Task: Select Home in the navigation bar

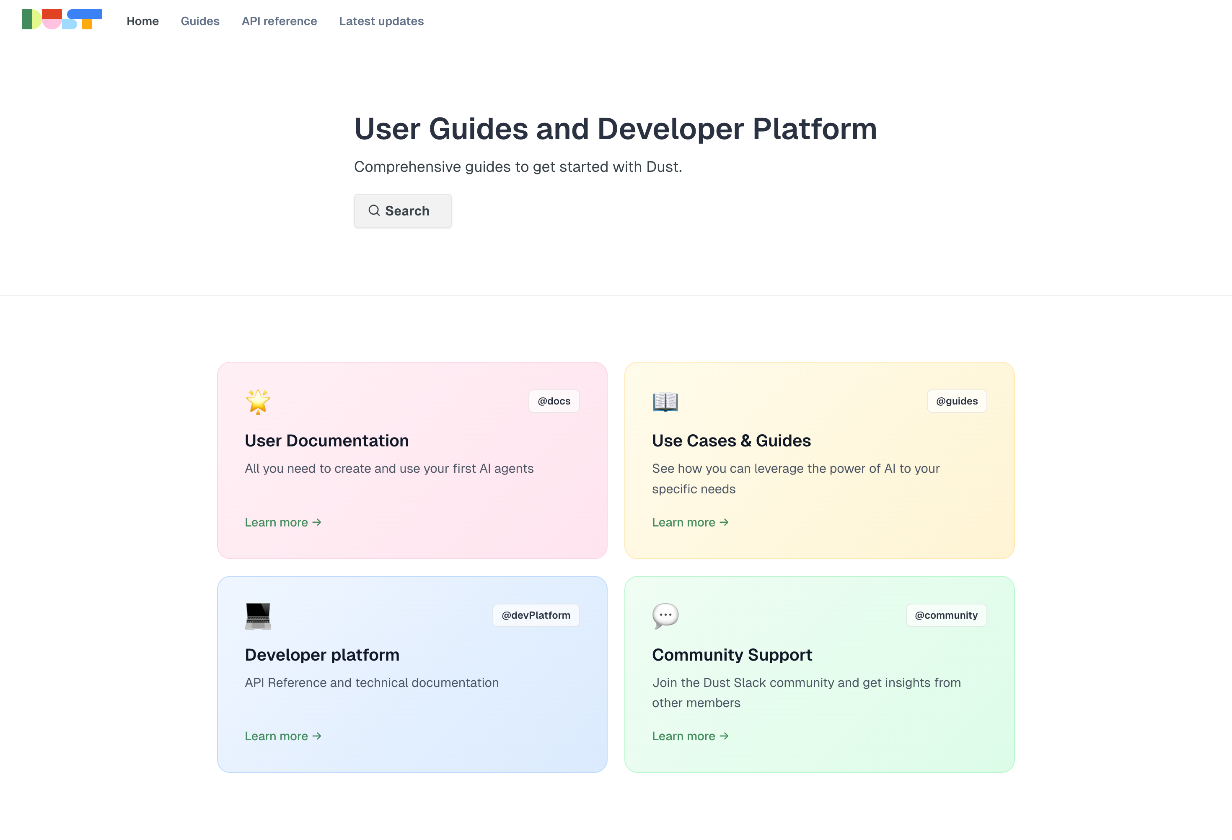Action: click(x=142, y=21)
